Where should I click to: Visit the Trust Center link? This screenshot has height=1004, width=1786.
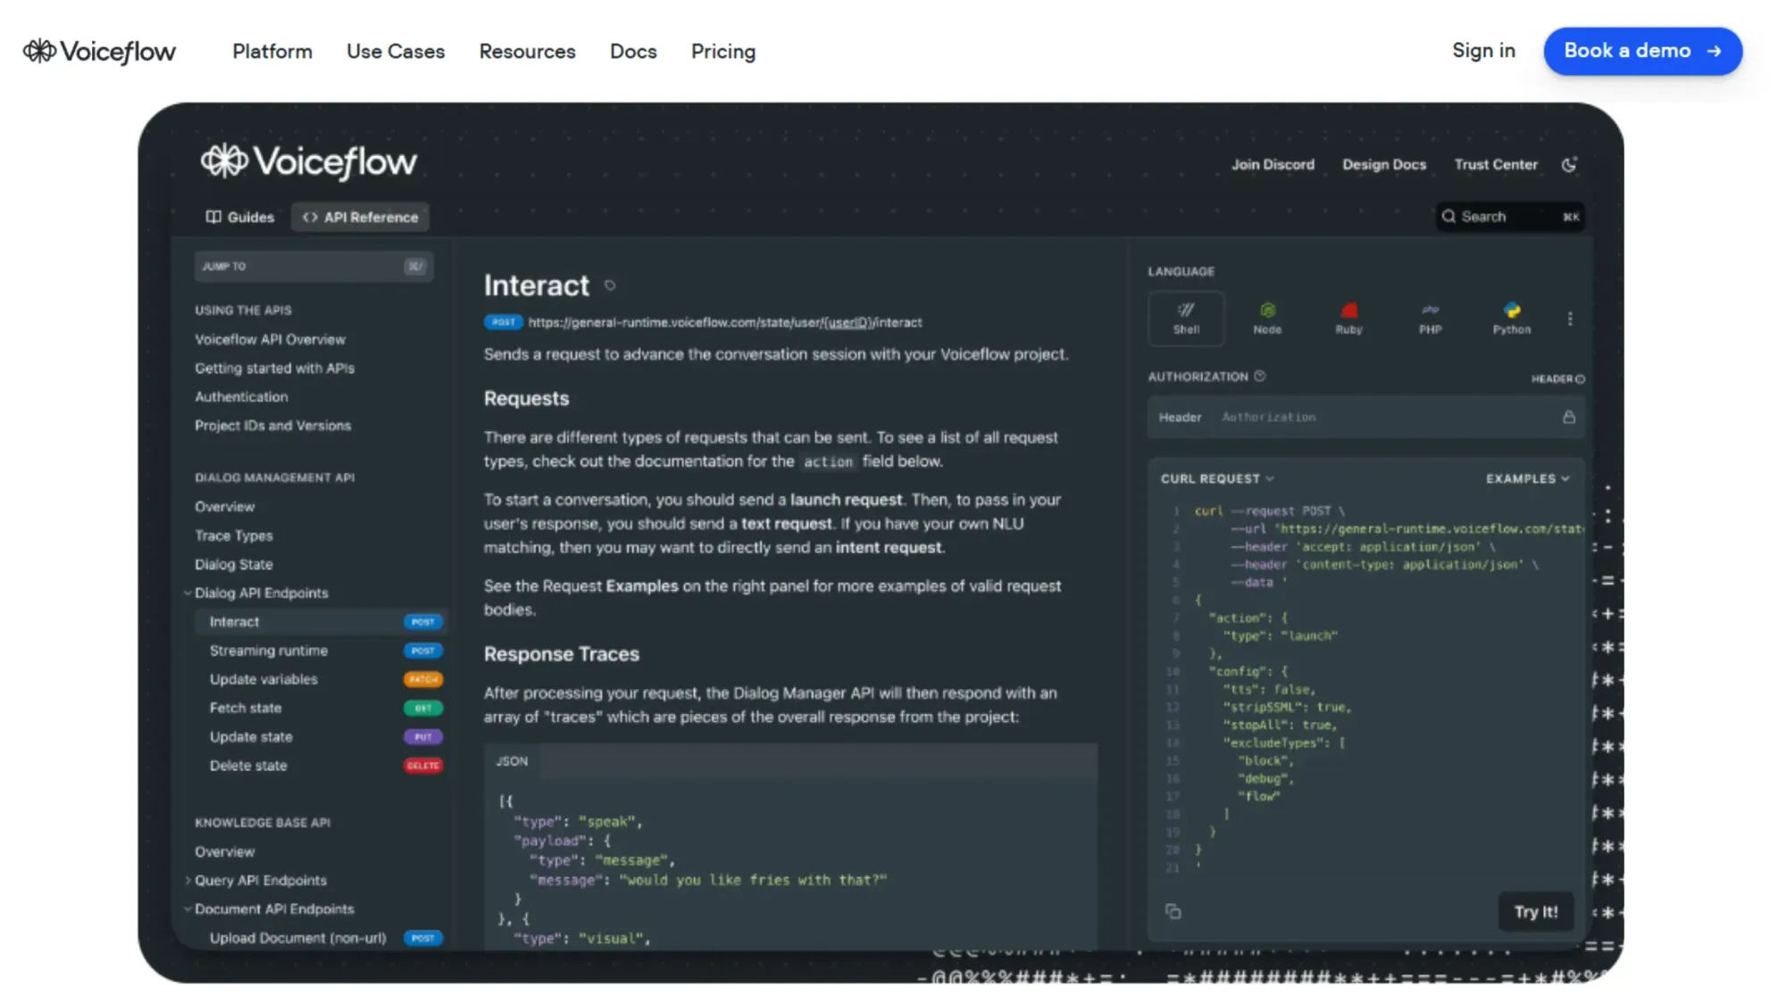[1496, 164]
